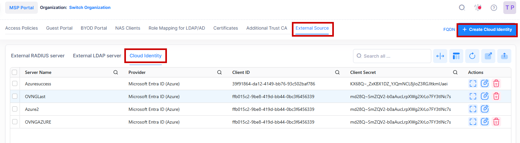Open Role Mapping for LDAP/AD tab
Image resolution: width=520 pixels, height=143 pixels.
pyautogui.click(x=177, y=28)
